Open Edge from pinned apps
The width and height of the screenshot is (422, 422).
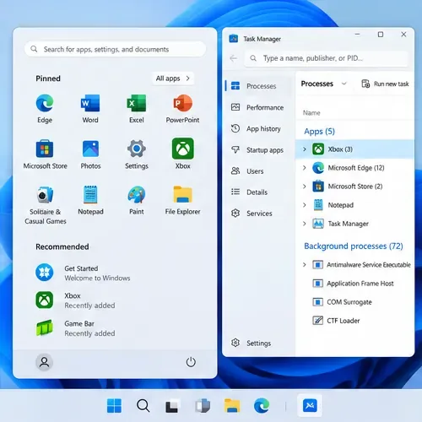point(45,109)
